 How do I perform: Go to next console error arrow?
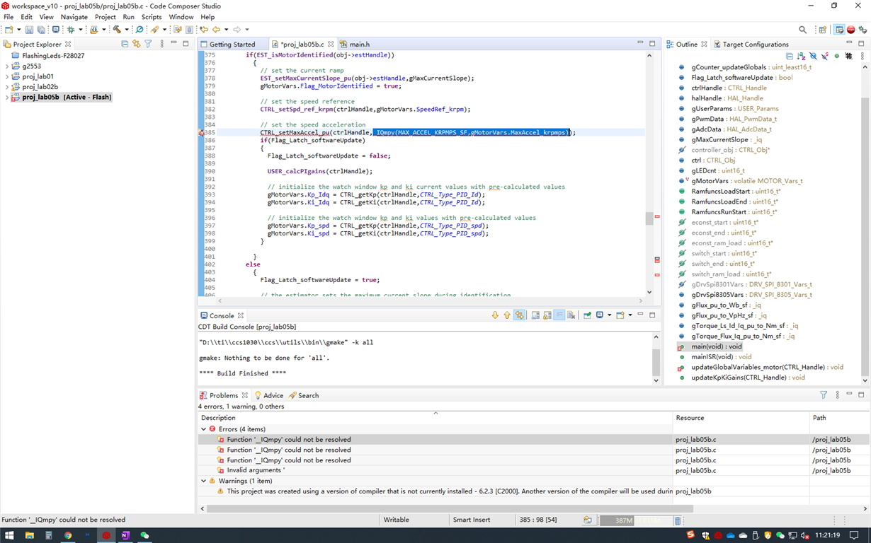(495, 315)
